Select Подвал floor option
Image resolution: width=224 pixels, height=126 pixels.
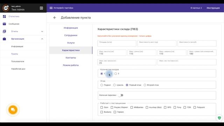click(x=101, y=85)
